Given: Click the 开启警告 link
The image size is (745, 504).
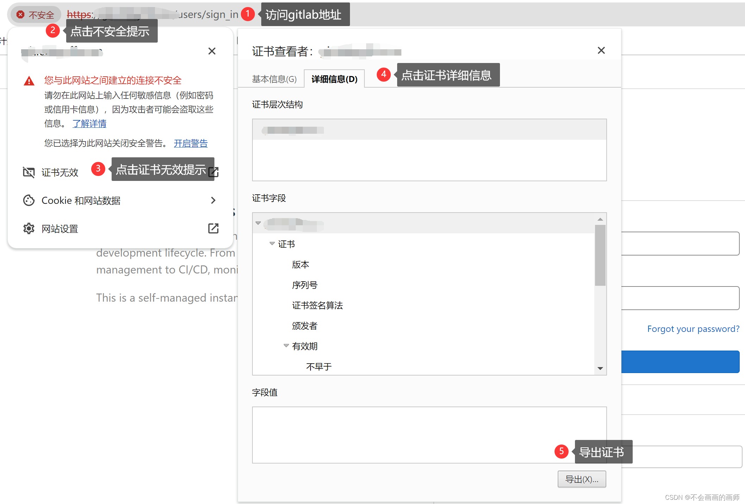Looking at the screenshot, I should point(190,143).
